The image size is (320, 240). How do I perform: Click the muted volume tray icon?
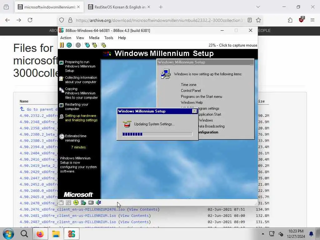click(281, 234)
